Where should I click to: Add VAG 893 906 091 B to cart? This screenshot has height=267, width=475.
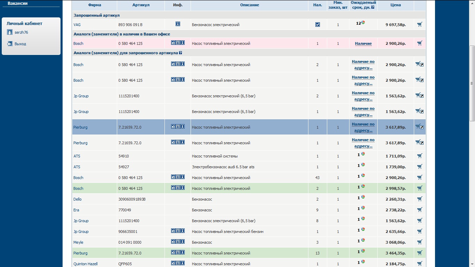point(419,24)
